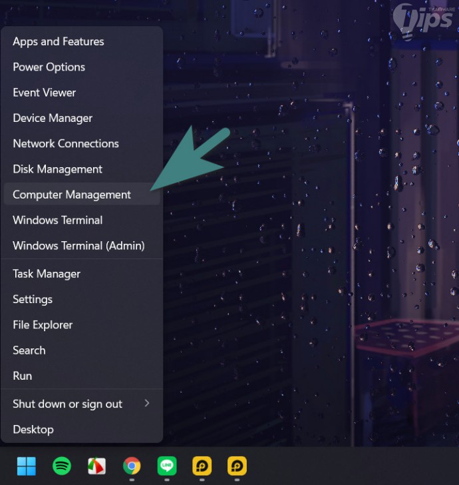Viewport: 459px width, 485px height.
Task: Choose Search in the menu
Action: (x=82, y=350)
